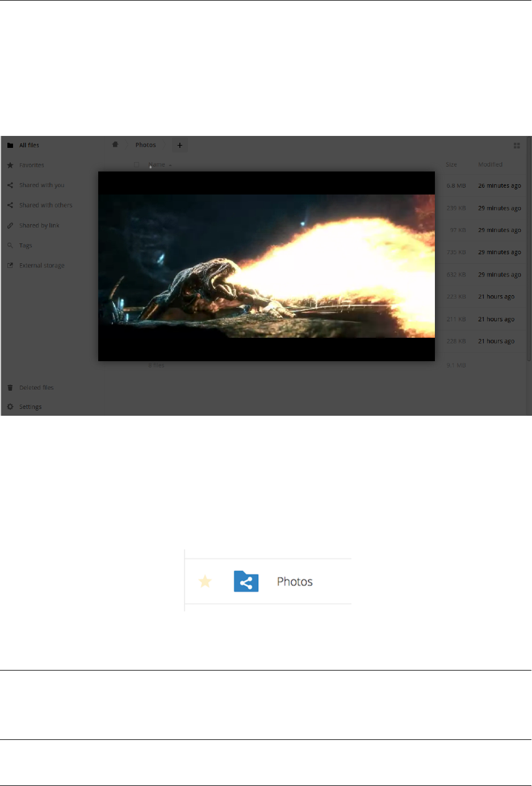Image resolution: width=532 pixels, height=786 pixels.
Task: Click the External storage icon
Action: tap(10, 265)
